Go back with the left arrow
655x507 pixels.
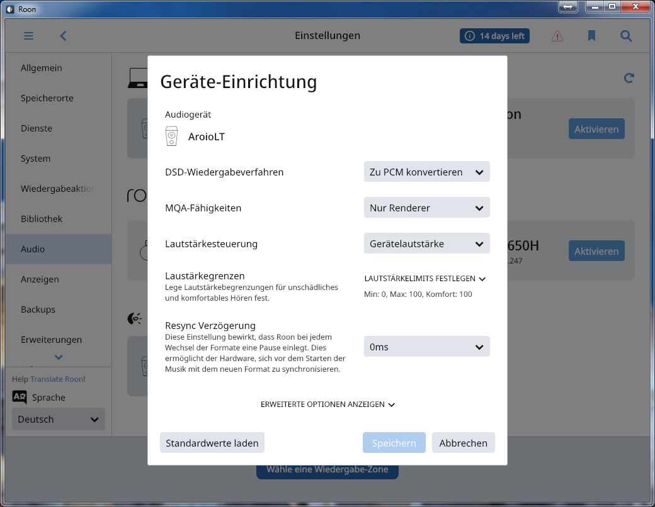(x=63, y=36)
